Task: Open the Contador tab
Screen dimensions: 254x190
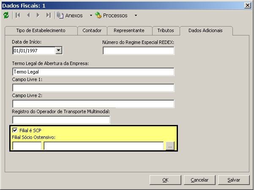Action: point(92,30)
